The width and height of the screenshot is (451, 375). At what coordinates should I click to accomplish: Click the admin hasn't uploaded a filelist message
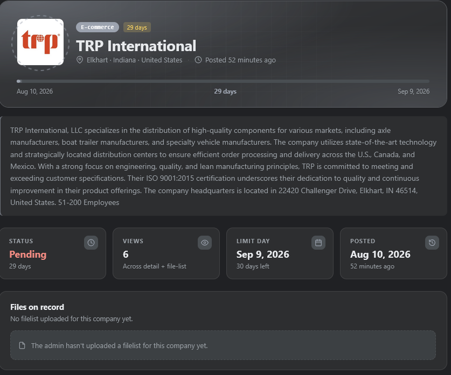(119, 345)
